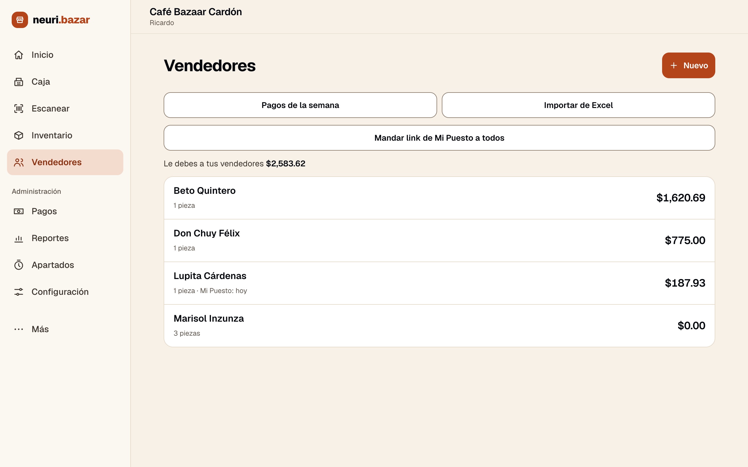Click the $775.00 amount
The height and width of the screenshot is (467, 748).
pos(685,240)
